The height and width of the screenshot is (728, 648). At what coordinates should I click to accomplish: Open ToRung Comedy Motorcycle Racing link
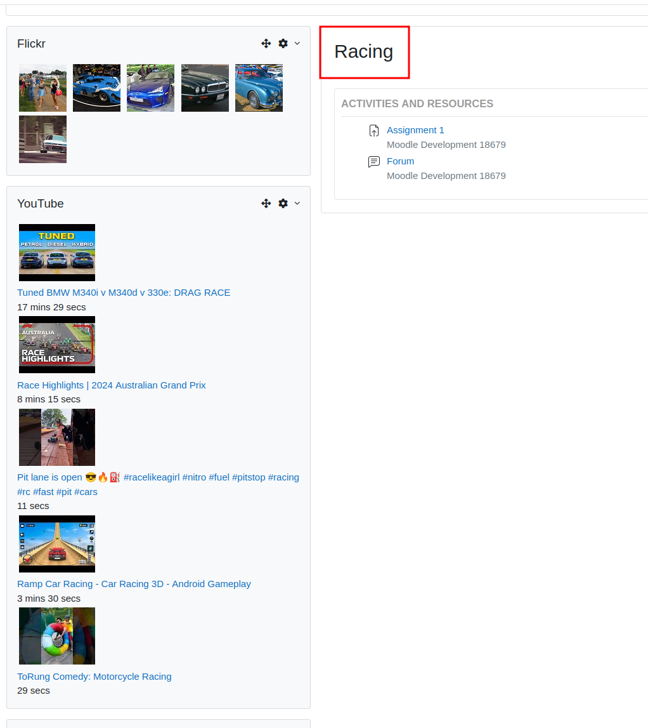[94, 677]
